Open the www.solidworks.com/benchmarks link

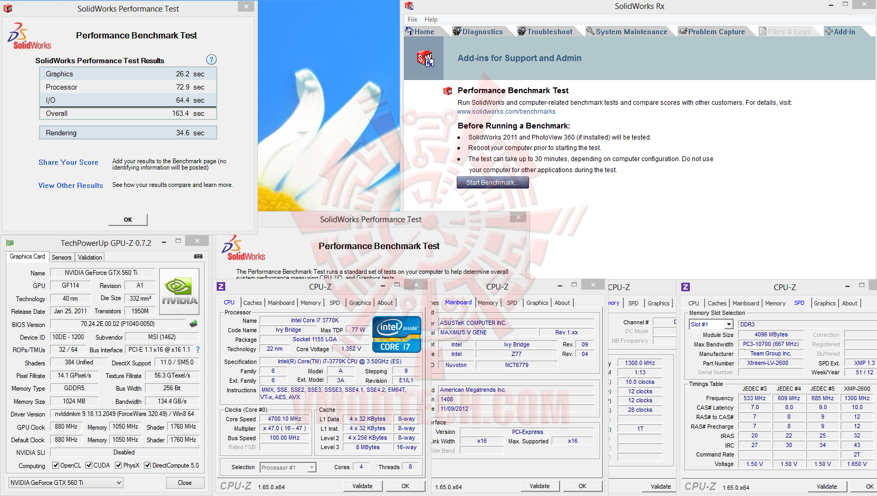(506, 112)
